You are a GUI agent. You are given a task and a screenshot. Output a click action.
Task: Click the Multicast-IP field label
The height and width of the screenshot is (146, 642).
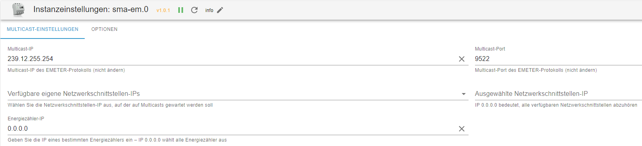[20, 49]
